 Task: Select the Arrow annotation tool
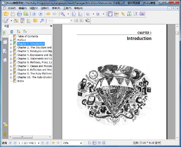point(42,21)
